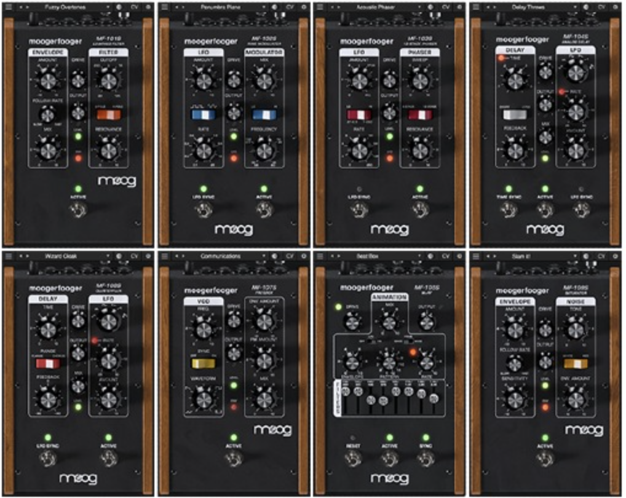The image size is (626, 498).
Task: Open the hamburger menu of Wizard Cloak plugin
Action: click(x=9, y=256)
